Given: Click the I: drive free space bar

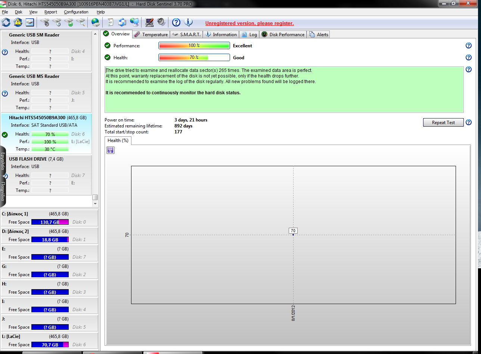Looking at the screenshot, I should pos(50,310).
